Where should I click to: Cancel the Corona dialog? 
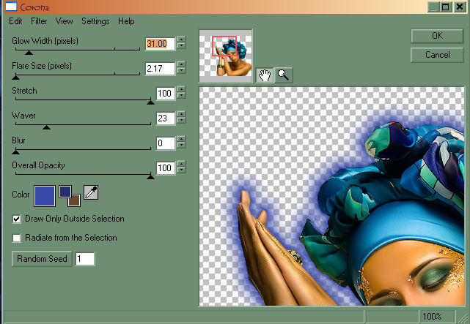click(x=437, y=55)
